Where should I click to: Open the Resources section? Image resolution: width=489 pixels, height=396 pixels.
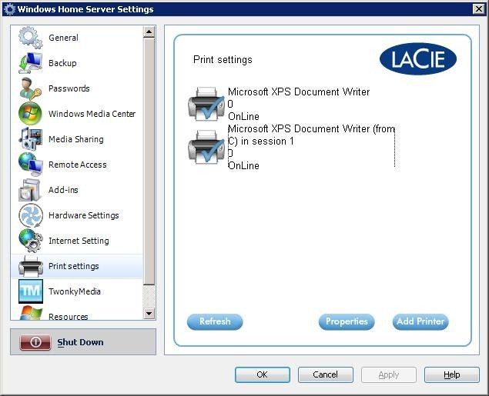(x=68, y=316)
